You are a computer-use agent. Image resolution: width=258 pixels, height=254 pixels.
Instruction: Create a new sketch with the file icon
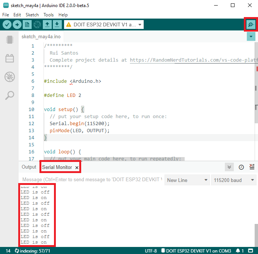(27, 25)
